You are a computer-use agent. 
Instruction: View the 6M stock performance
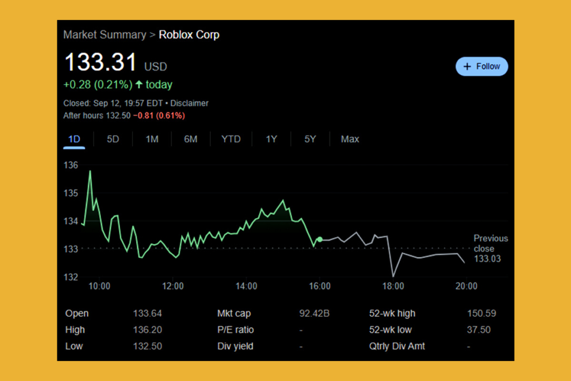click(x=191, y=139)
